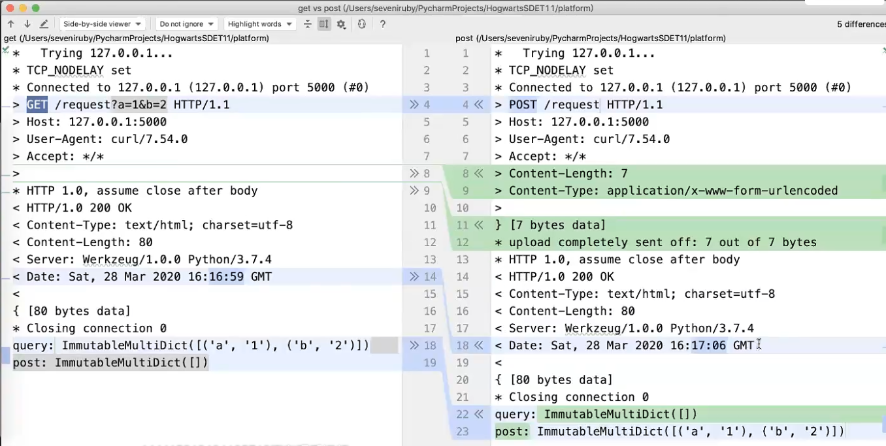Image resolution: width=886 pixels, height=446 pixels.
Task: Click right 'Host: 127.0.0.1:5000' line
Action: click(572, 122)
